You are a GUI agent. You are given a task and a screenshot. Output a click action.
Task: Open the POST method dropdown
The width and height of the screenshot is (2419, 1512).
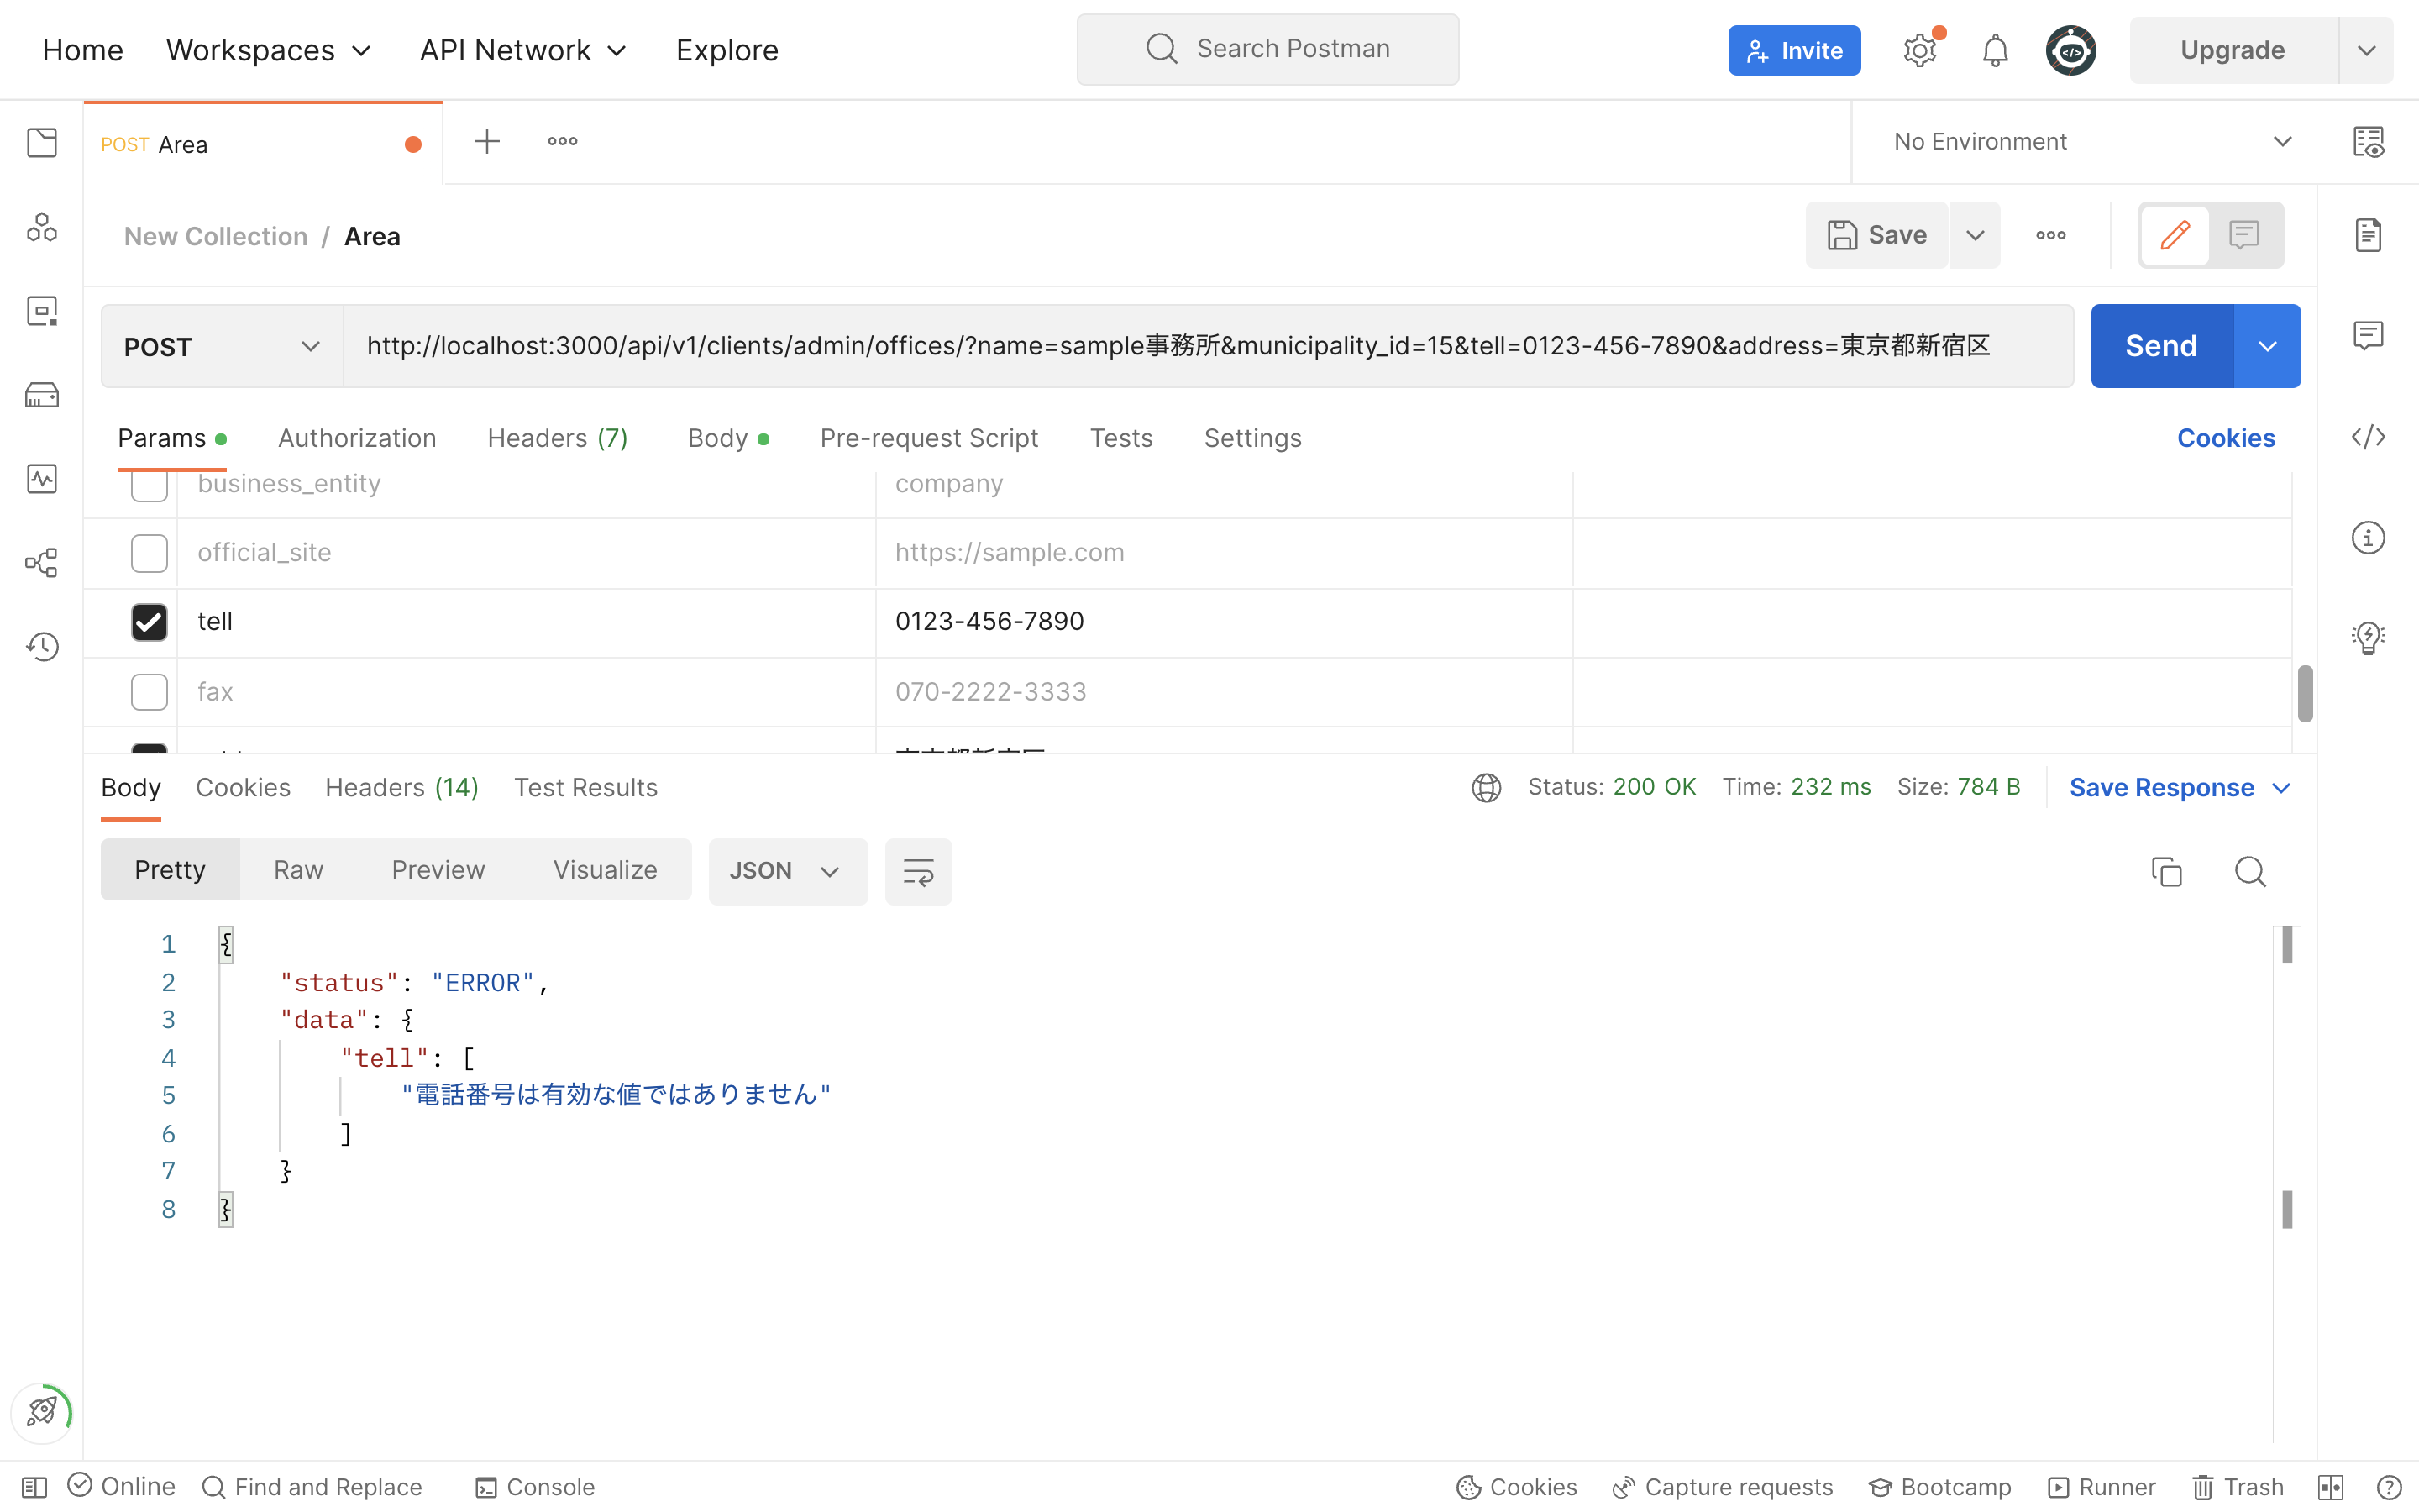click(221, 346)
